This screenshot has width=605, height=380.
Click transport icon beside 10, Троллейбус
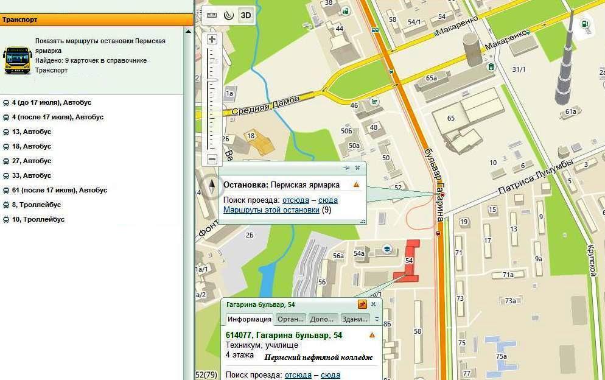(6, 220)
